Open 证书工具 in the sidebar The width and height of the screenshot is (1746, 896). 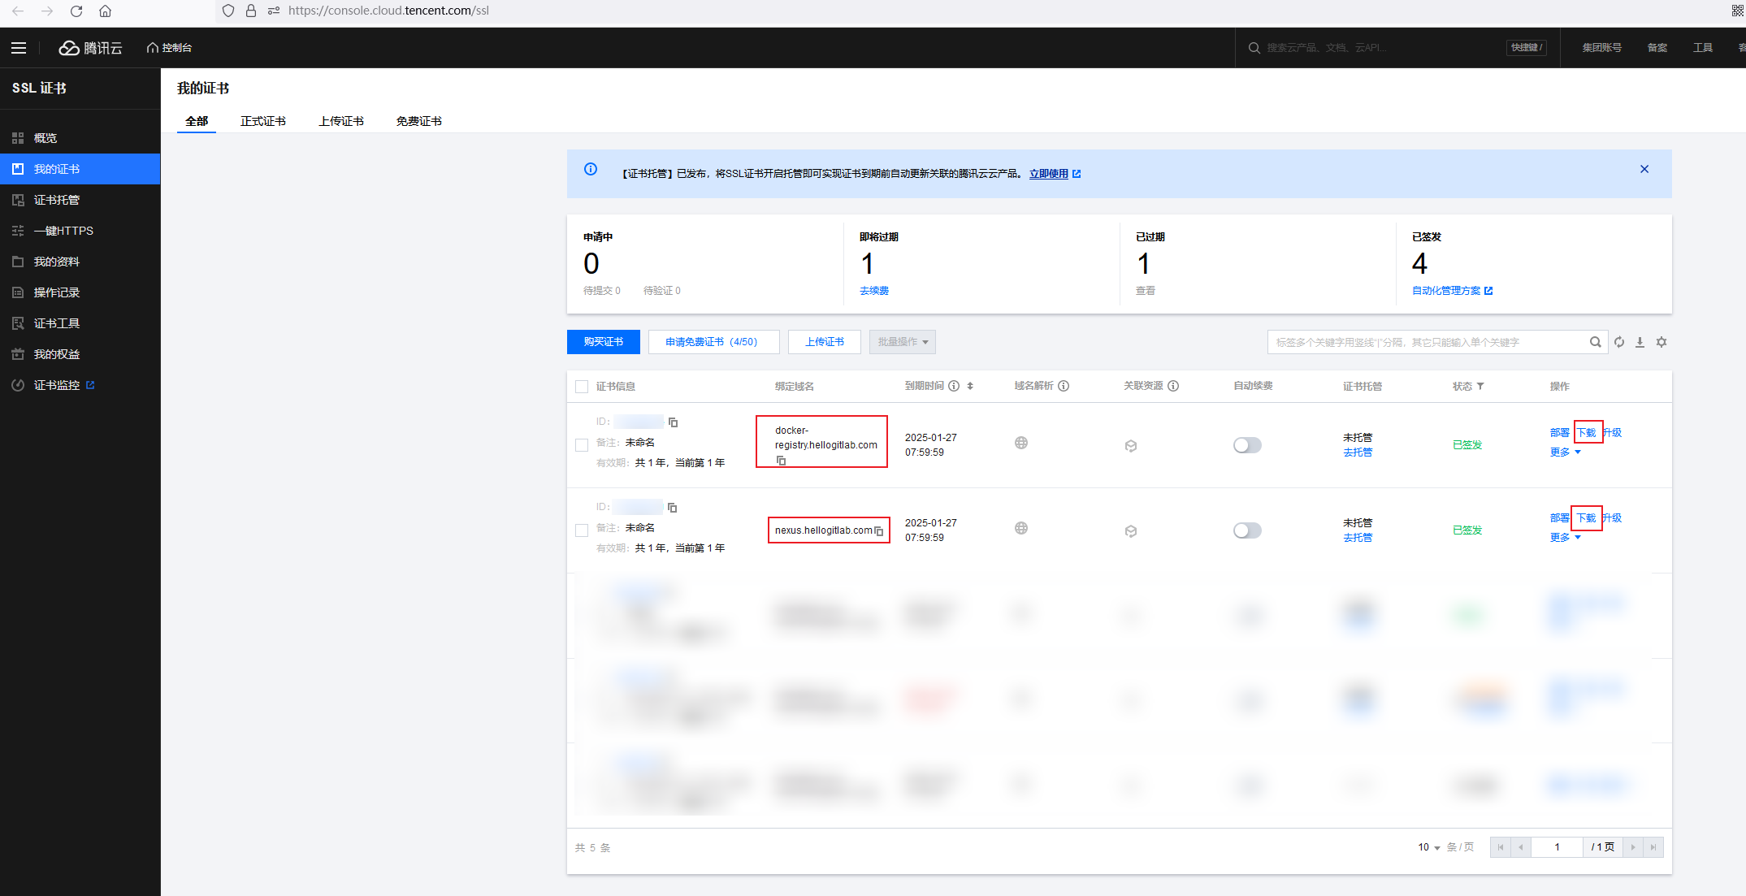pyautogui.click(x=80, y=323)
